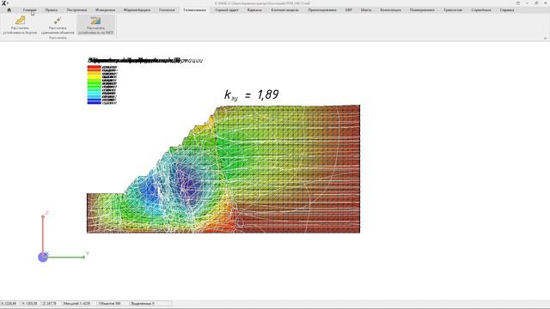Open the Шахта tab
Screen dimensions: 550x309
tap(366, 10)
